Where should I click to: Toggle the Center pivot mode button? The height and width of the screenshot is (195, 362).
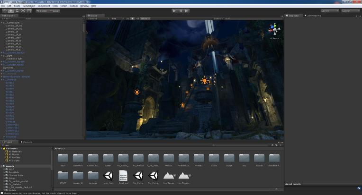42,11
